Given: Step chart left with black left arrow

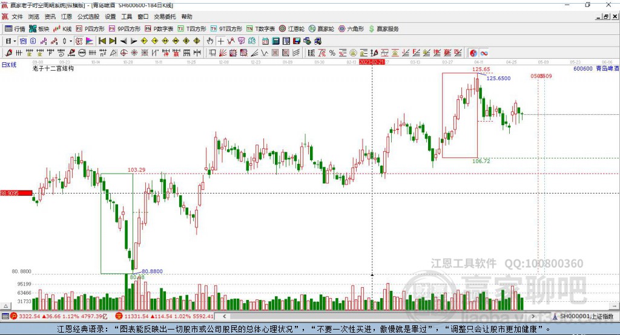Looking at the screenshot, I should (124, 41).
